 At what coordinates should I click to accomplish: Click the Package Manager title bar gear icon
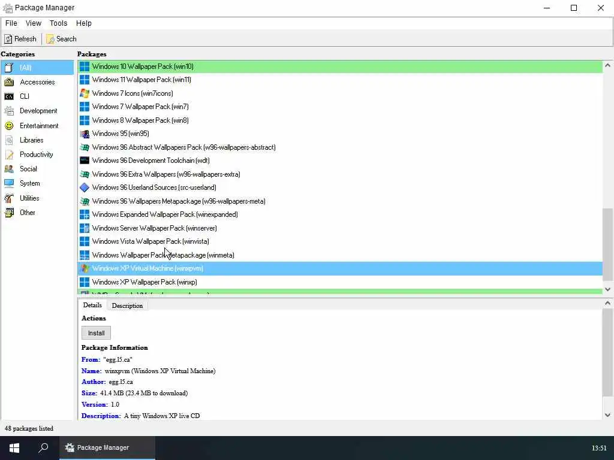pyautogui.click(x=7, y=8)
